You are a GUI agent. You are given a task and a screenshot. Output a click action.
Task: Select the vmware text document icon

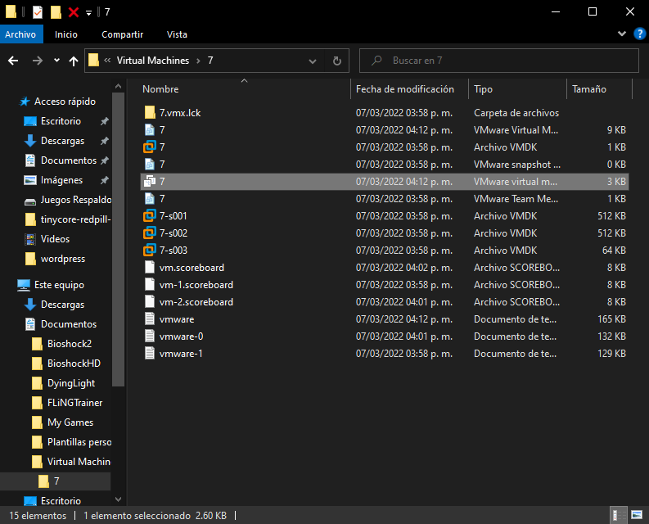coord(150,319)
